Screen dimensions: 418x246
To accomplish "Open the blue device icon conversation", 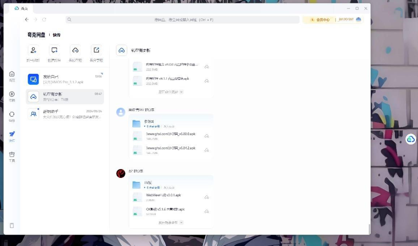I will tap(33, 79).
